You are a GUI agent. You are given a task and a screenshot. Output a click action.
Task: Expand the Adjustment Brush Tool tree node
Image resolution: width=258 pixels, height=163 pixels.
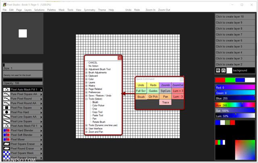pos(86,69)
